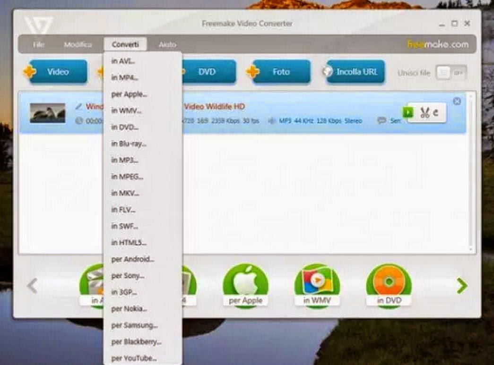Screen dimensions: 494x365
Task: Click the 'MP3 44 KHz 128 Kbps Stereo' text
Action: tap(321, 121)
